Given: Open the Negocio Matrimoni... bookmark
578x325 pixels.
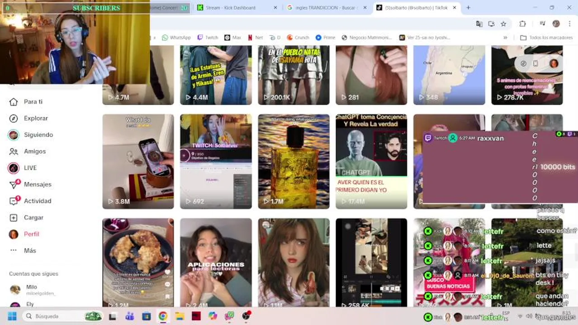Looking at the screenshot, I should pyautogui.click(x=367, y=37).
